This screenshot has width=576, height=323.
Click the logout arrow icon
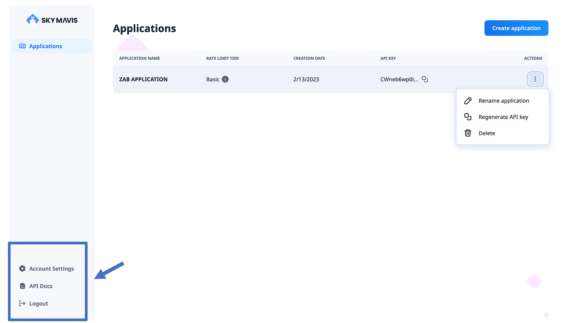coord(22,303)
